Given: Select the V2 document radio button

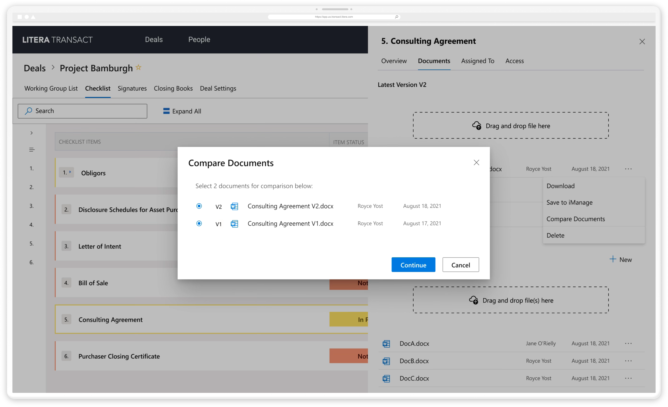Looking at the screenshot, I should 199,206.
